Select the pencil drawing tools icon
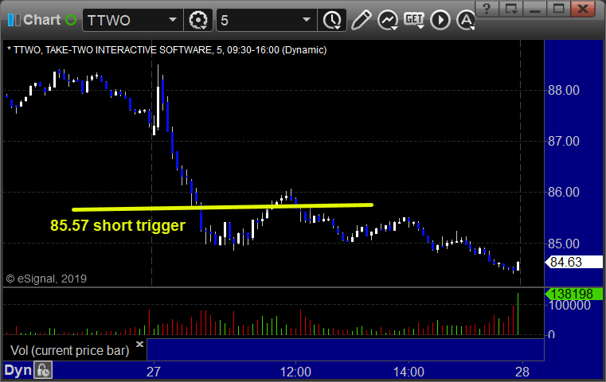Screen dimensions: 606x382 pos(362,20)
